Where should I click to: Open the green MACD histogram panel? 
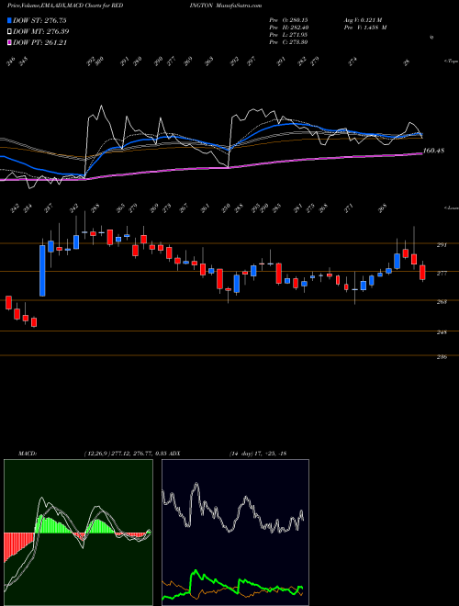pyautogui.click(x=78, y=533)
